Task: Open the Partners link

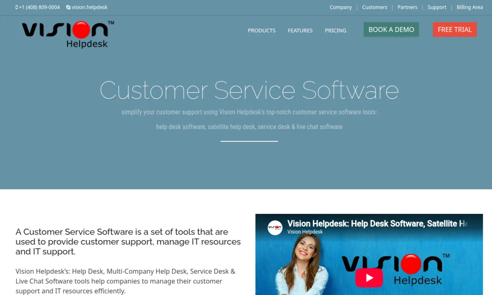Action: 407,7
